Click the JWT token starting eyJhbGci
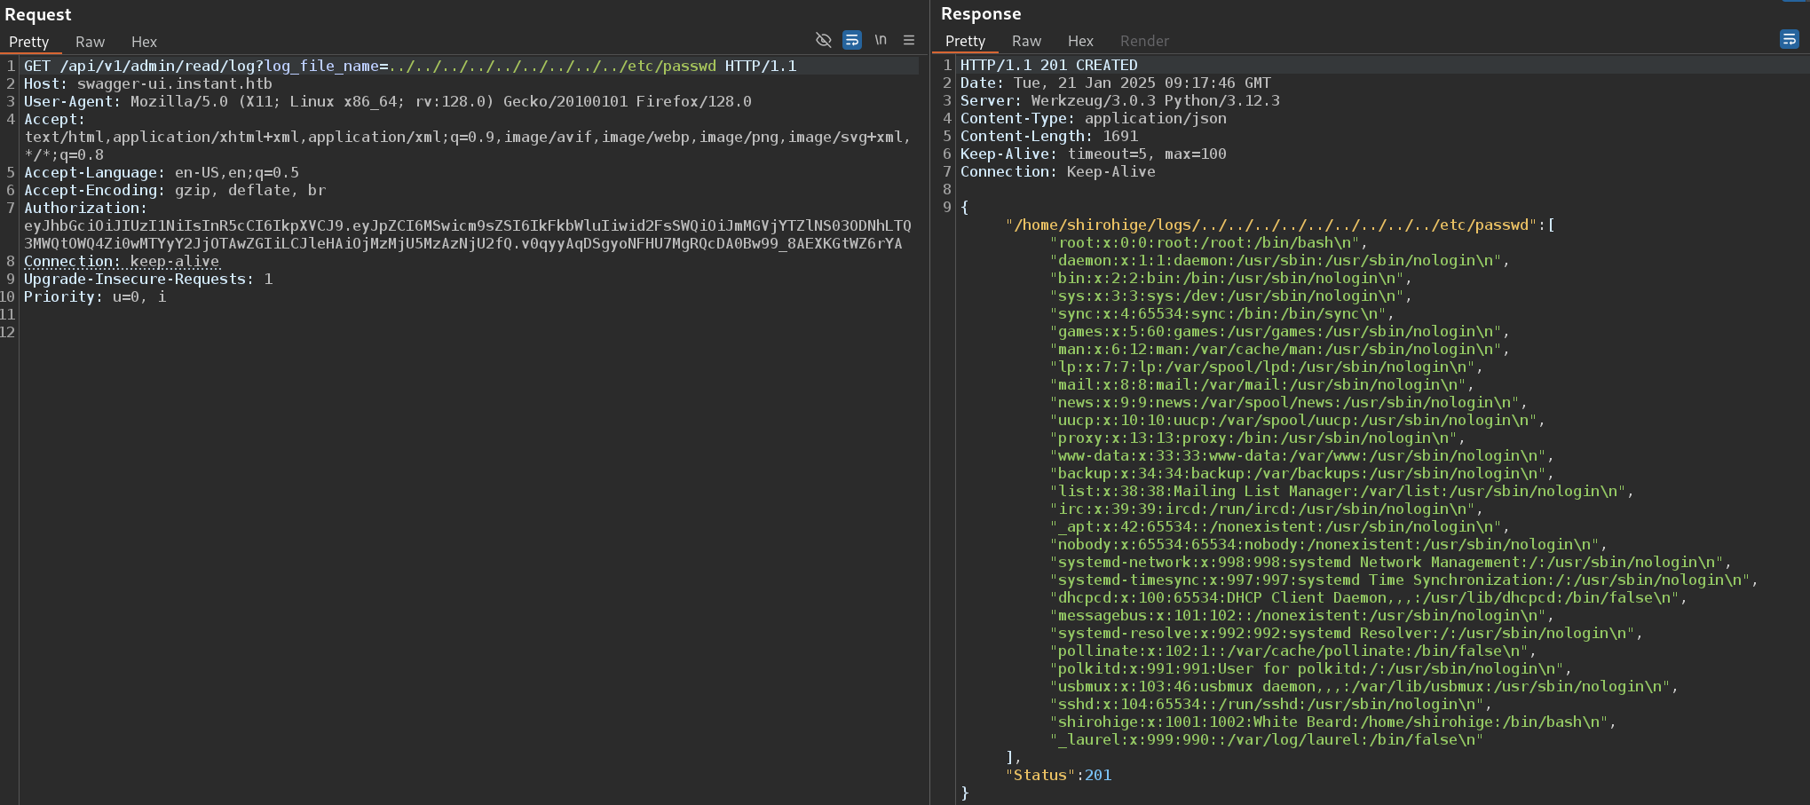The height and width of the screenshot is (805, 1810). [x=468, y=234]
